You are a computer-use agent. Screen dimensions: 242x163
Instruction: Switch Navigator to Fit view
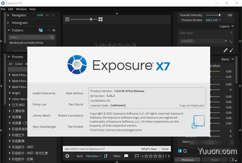point(47,15)
